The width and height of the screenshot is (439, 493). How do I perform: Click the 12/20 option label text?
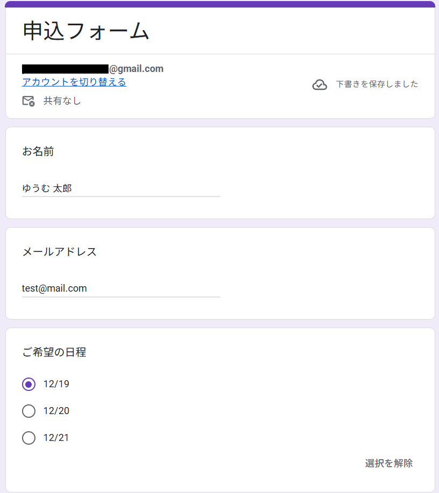coord(56,411)
